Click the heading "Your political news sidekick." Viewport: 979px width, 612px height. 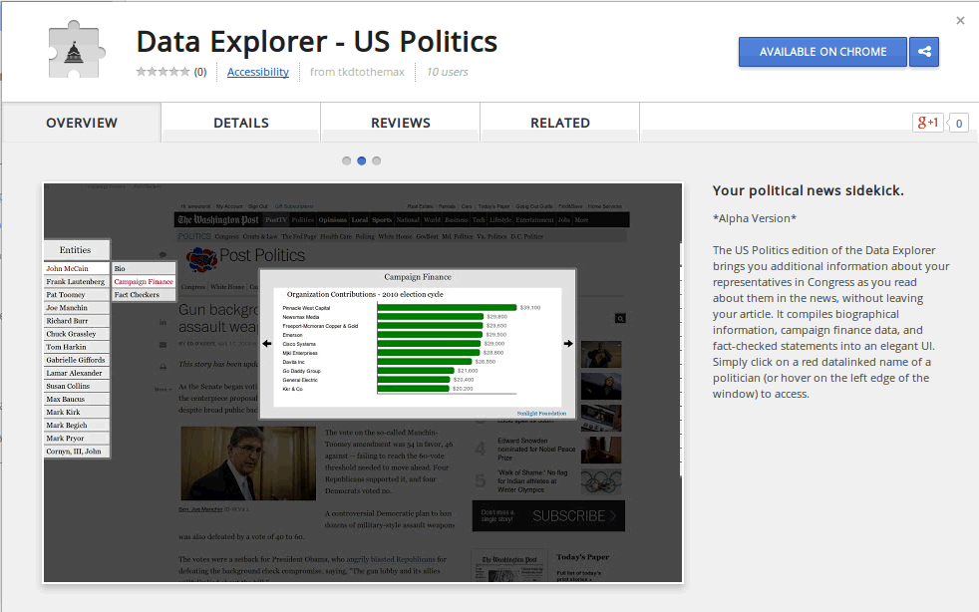coord(808,190)
